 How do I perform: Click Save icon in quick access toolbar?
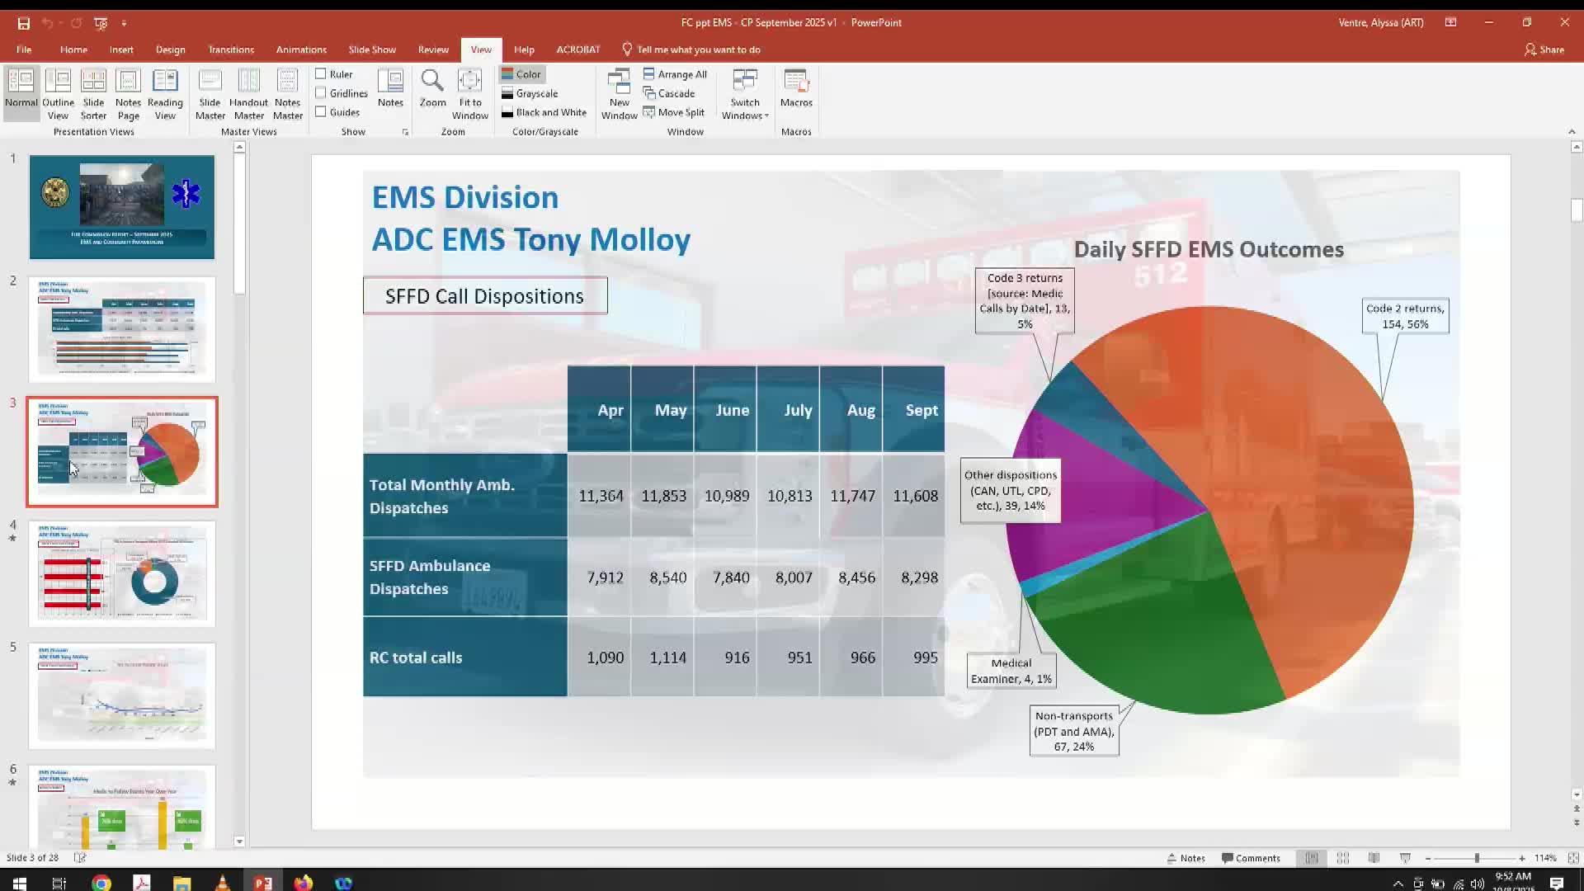click(24, 23)
